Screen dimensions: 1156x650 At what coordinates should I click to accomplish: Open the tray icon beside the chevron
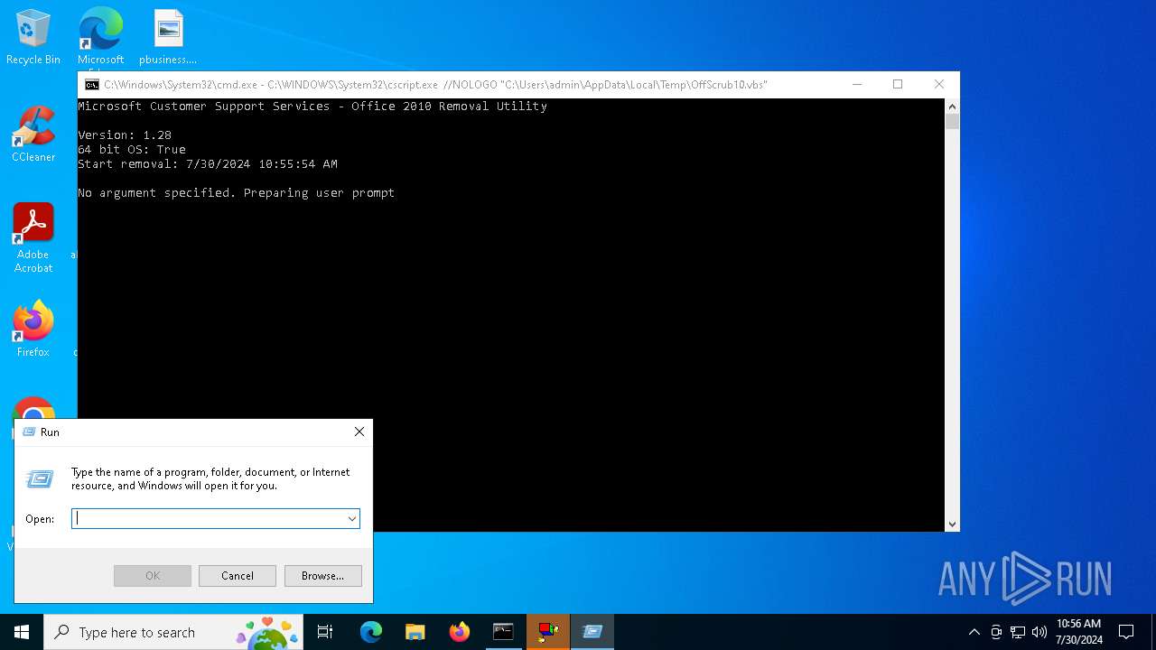point(996,632)
